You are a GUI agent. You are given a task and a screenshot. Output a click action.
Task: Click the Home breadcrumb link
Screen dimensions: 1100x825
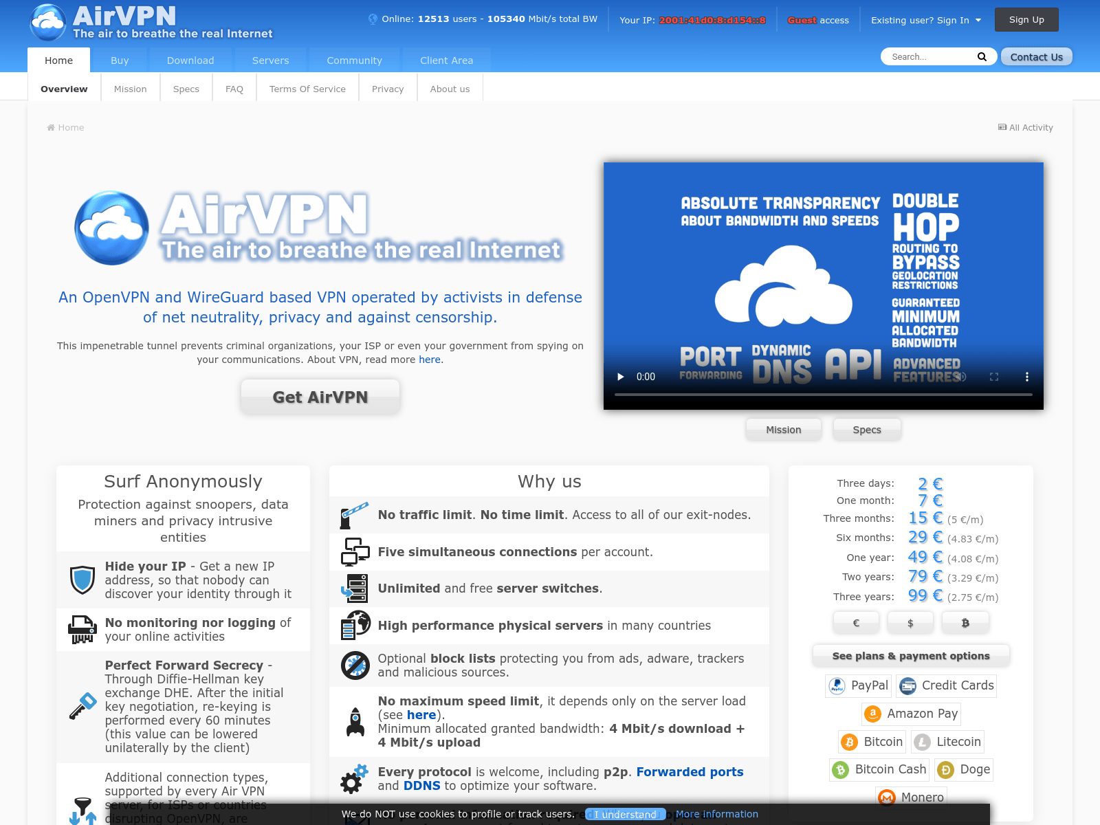(x=65, y=127)
